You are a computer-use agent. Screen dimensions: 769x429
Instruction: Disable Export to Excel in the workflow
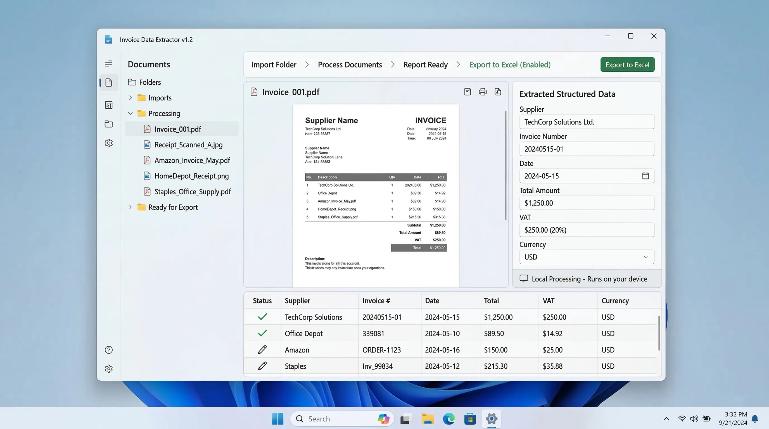click(x=510, y=65)
